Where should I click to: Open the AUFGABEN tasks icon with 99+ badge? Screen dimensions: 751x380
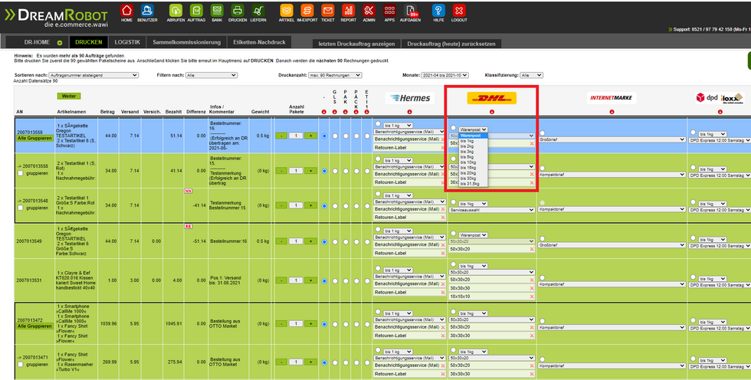411,10
